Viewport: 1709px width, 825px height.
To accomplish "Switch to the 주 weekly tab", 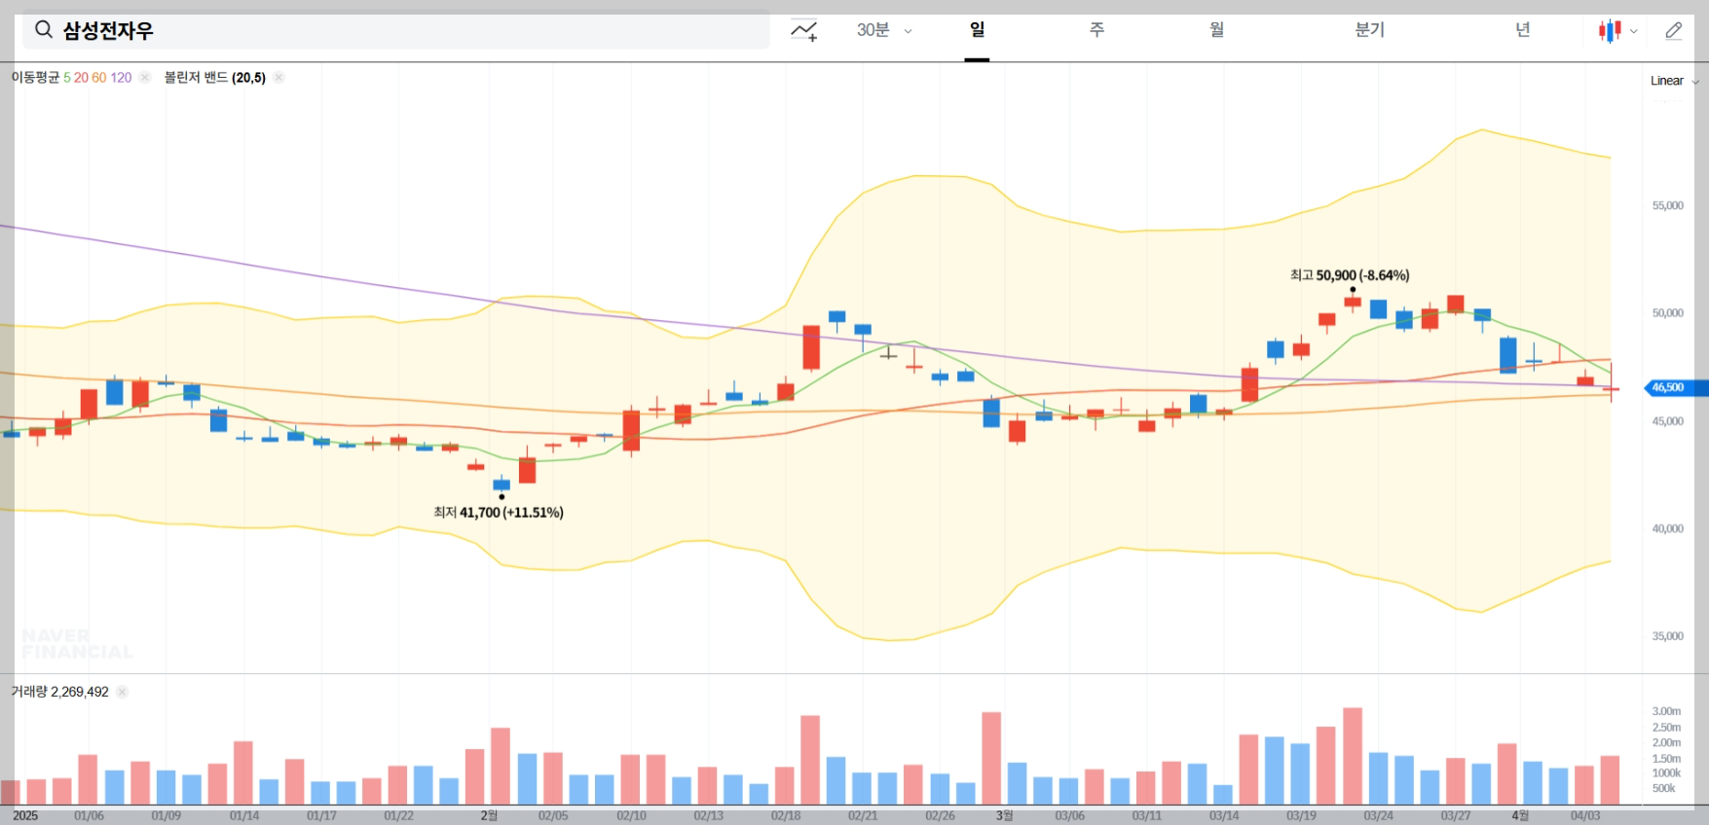I will (1096, 30).
